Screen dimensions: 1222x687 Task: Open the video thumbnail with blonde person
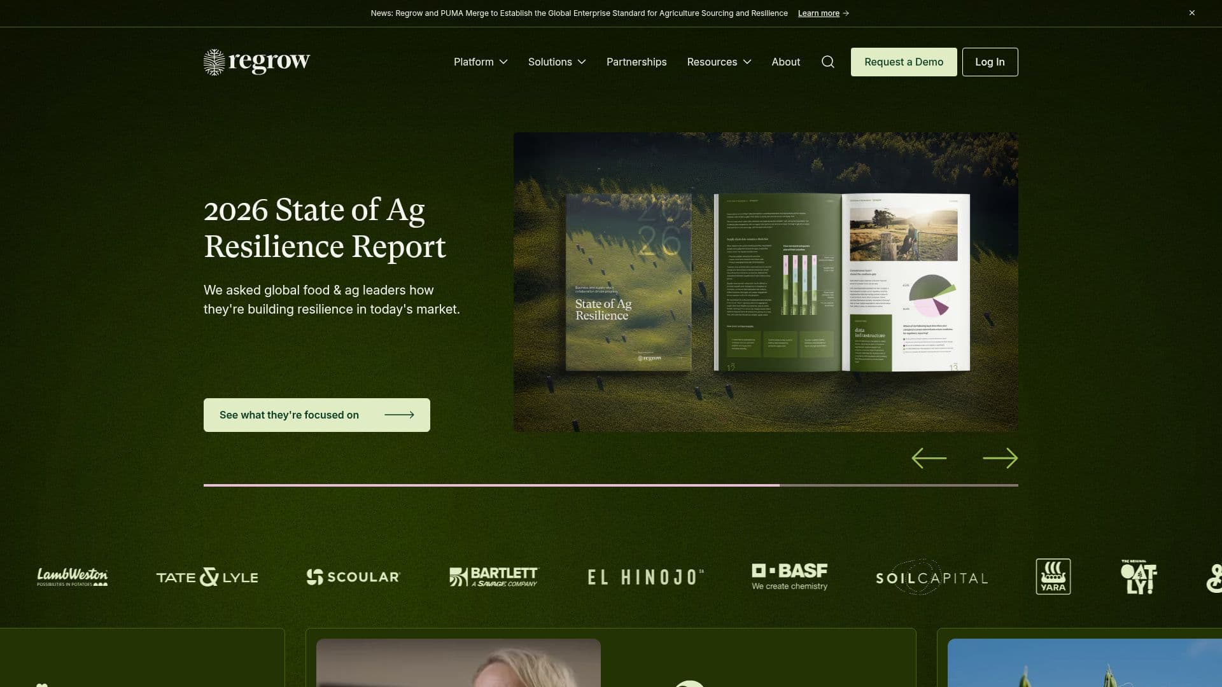pos(458,663)
